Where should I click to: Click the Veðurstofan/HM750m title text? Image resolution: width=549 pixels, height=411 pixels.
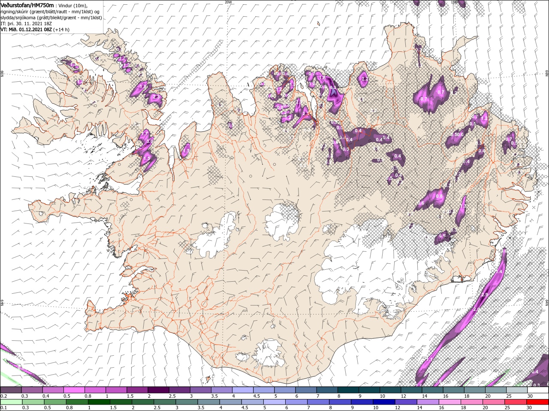[27, 5]
